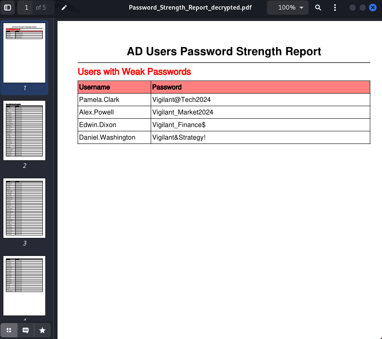Toggle the sidebar panel button
Screen dimensions: 382x339
8,8
